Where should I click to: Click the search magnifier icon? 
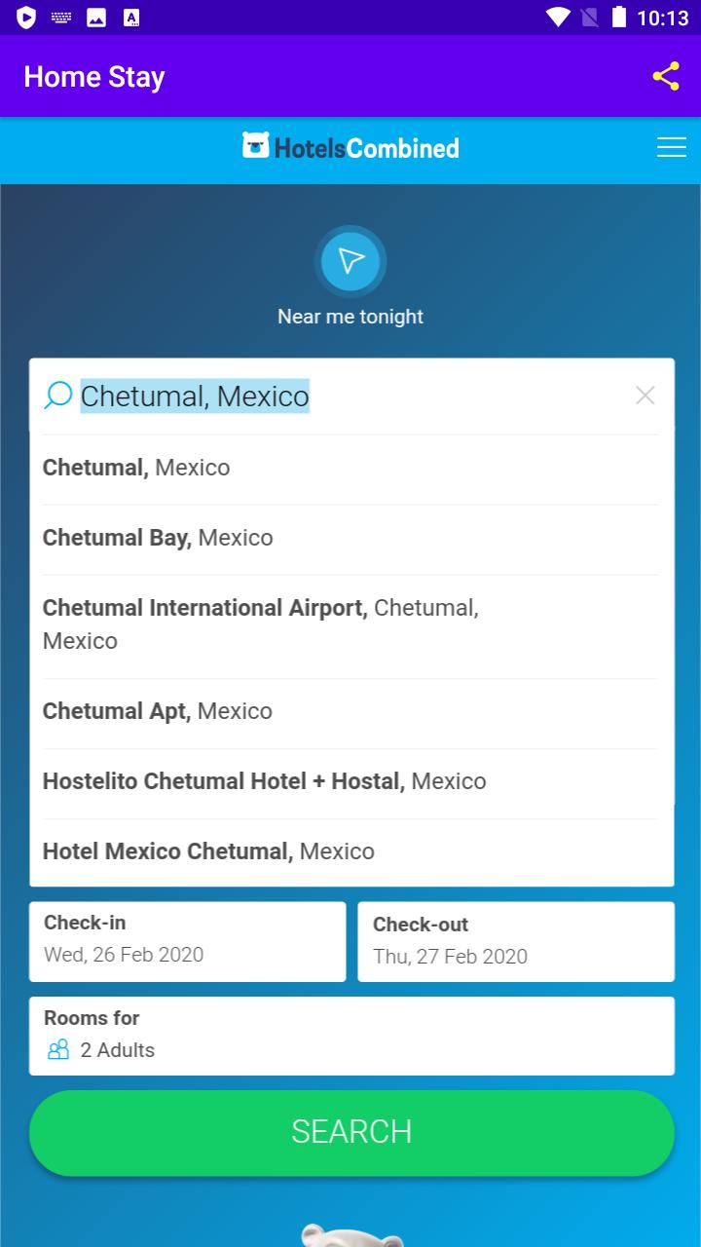[58, 396]
